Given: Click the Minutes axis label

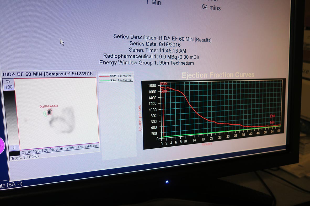Looking at the screenshot, I should [207, 144].
